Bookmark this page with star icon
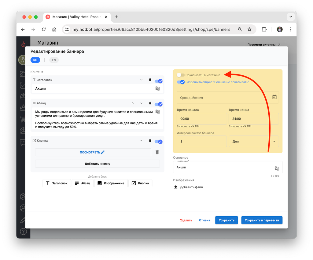The image size is (313, 260). pyautogui.click(x=249, y=30)
